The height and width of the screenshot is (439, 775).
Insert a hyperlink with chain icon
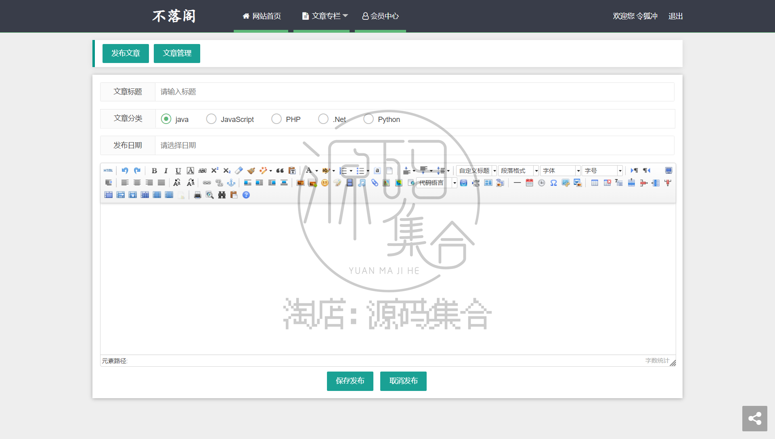tap(207, 183)
